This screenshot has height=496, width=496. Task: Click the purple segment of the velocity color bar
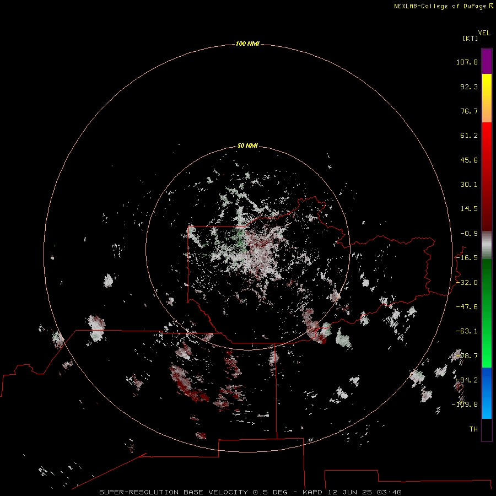(487, 61)
